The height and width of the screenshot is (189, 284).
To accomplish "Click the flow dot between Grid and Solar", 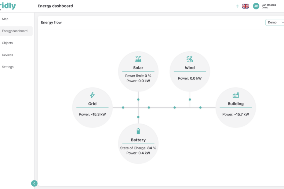I will point(123,107).
